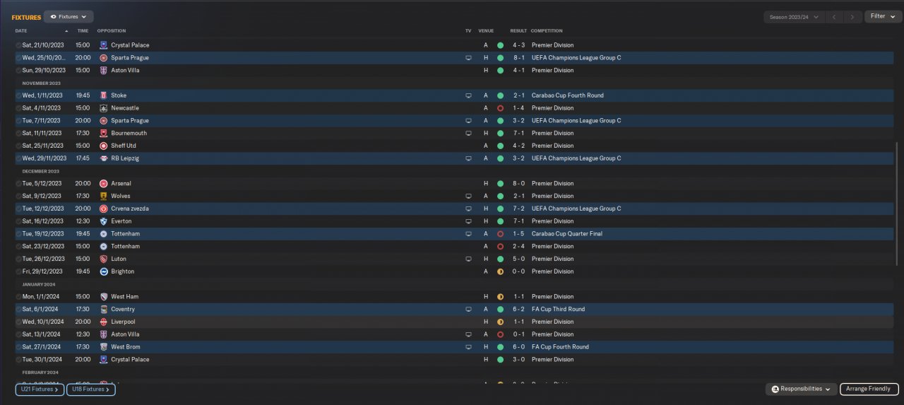Sort fixtures by the Date column header
Viewport: 904px width, 405px height.
tap(21, 31)
